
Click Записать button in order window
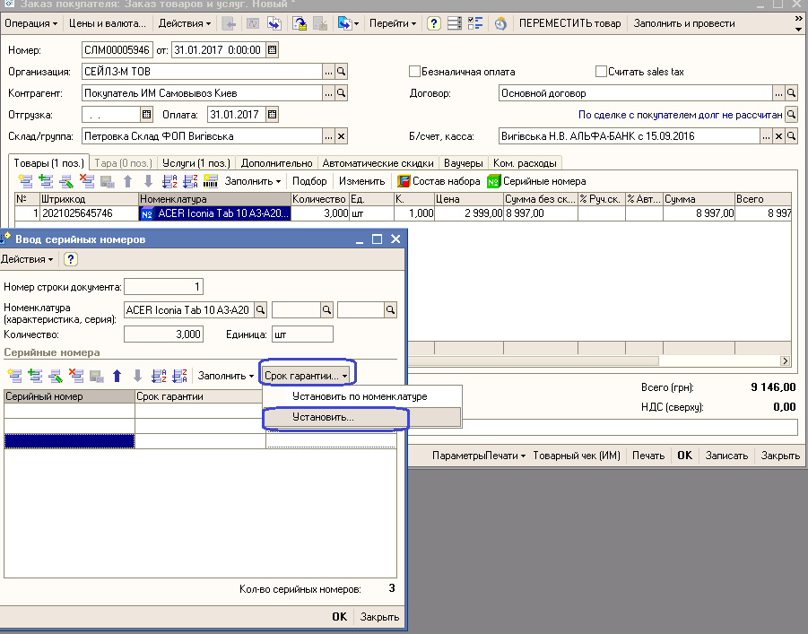(726, 456)
